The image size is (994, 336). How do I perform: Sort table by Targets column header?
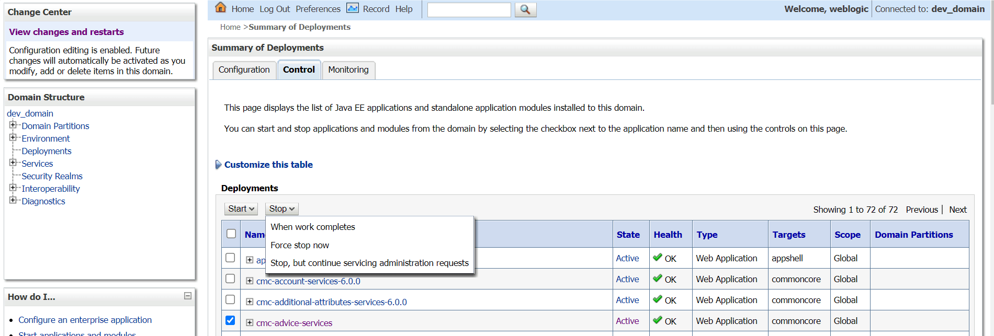click(788, 235)
